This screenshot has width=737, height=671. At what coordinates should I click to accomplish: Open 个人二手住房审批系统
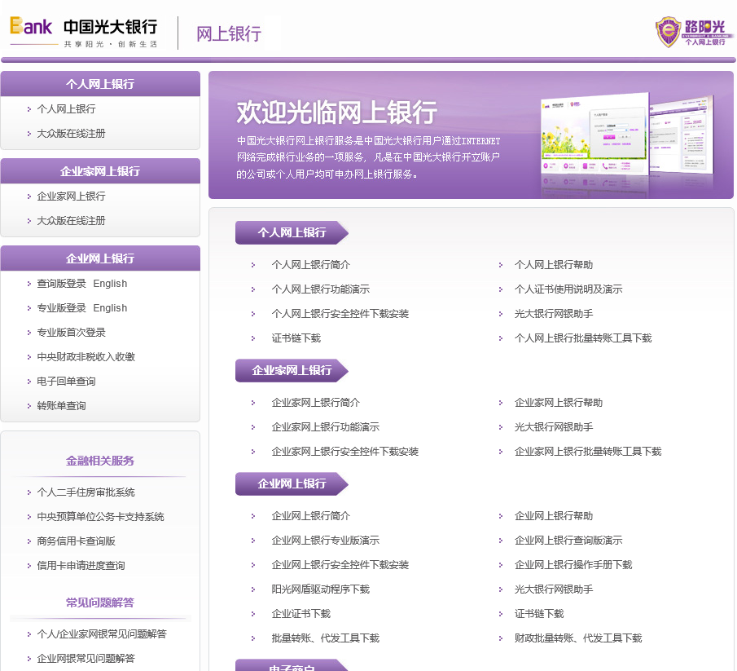click(86, 492)
